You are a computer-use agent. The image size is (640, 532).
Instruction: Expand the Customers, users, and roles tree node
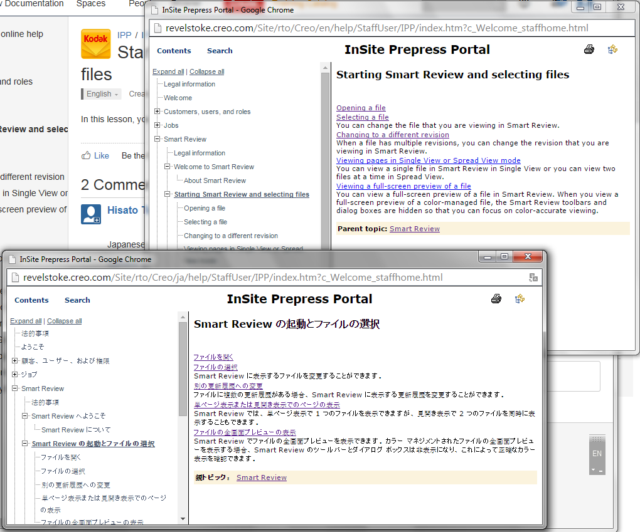[157, 112]
